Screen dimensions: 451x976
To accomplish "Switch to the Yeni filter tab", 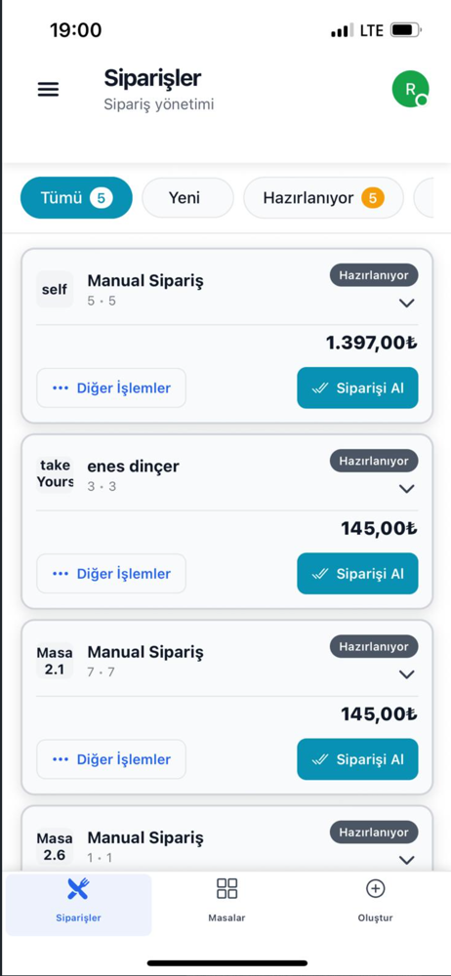I will (x=187, y=198).
